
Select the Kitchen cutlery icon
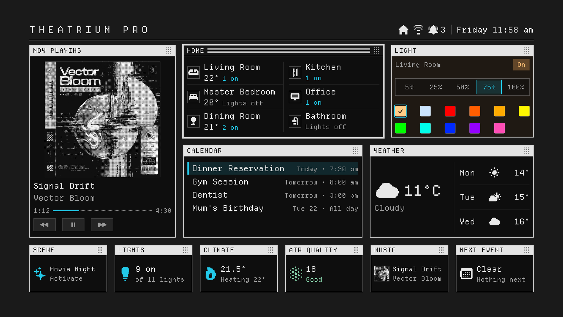[x=295, y=73]
